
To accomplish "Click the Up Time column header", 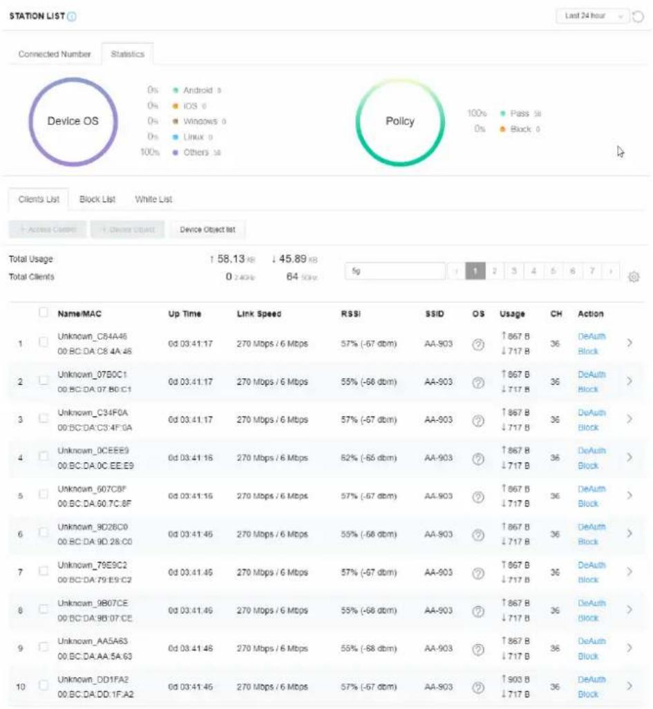I will pyautogui.click(x=184, y=314).
